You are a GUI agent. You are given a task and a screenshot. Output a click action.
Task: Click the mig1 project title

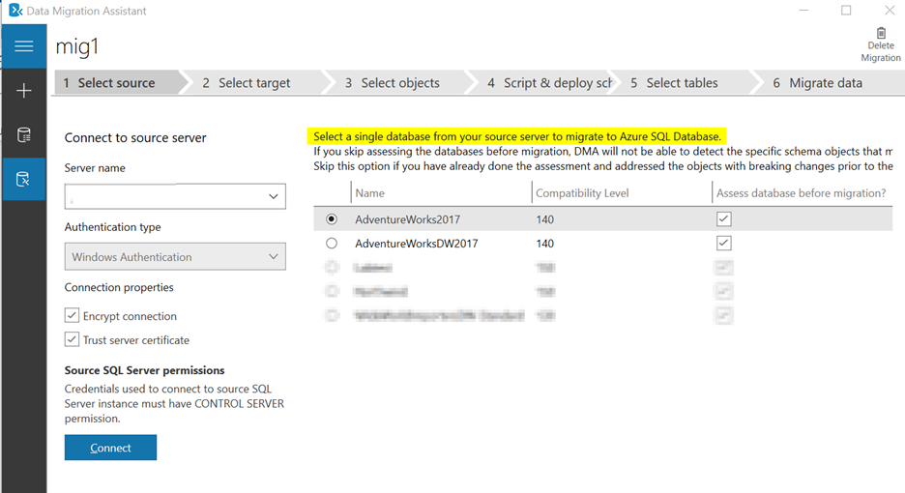point(77,46)
